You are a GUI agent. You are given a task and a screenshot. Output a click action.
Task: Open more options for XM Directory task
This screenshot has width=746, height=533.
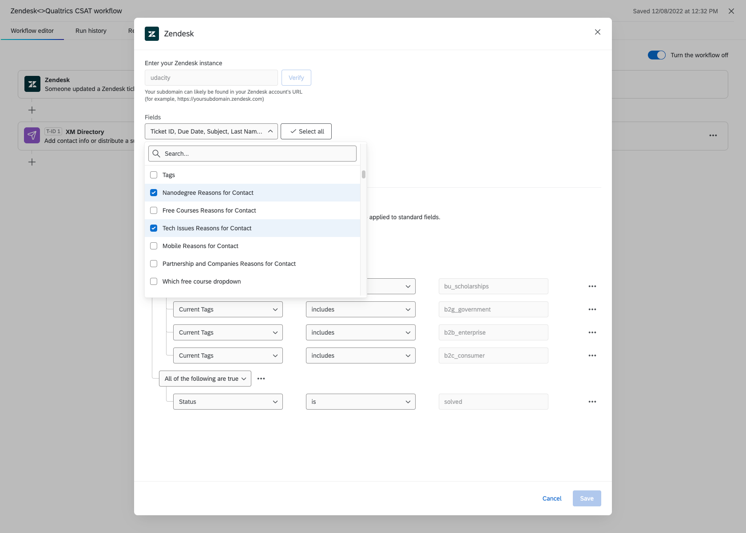point(713,135)
